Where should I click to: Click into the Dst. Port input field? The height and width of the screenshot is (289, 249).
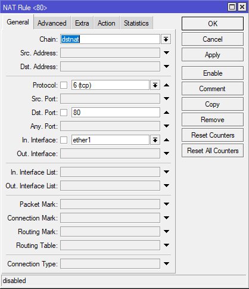[x=116, y=113]
